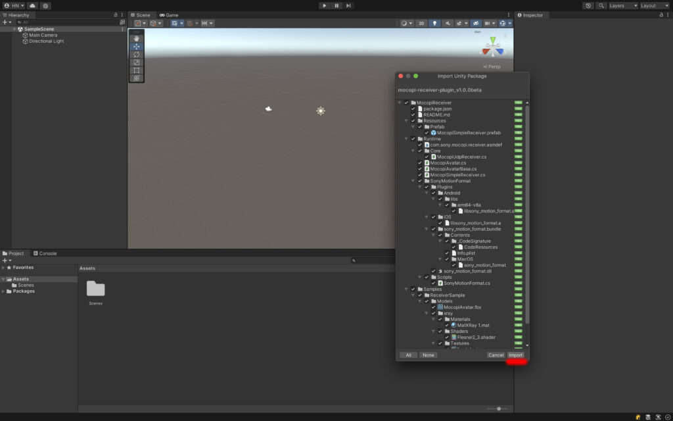The height and width of the screenshot is (421, 673).
Task: Toggle Scene lighting with lightbulb icon
Action: tap(434, 23)
